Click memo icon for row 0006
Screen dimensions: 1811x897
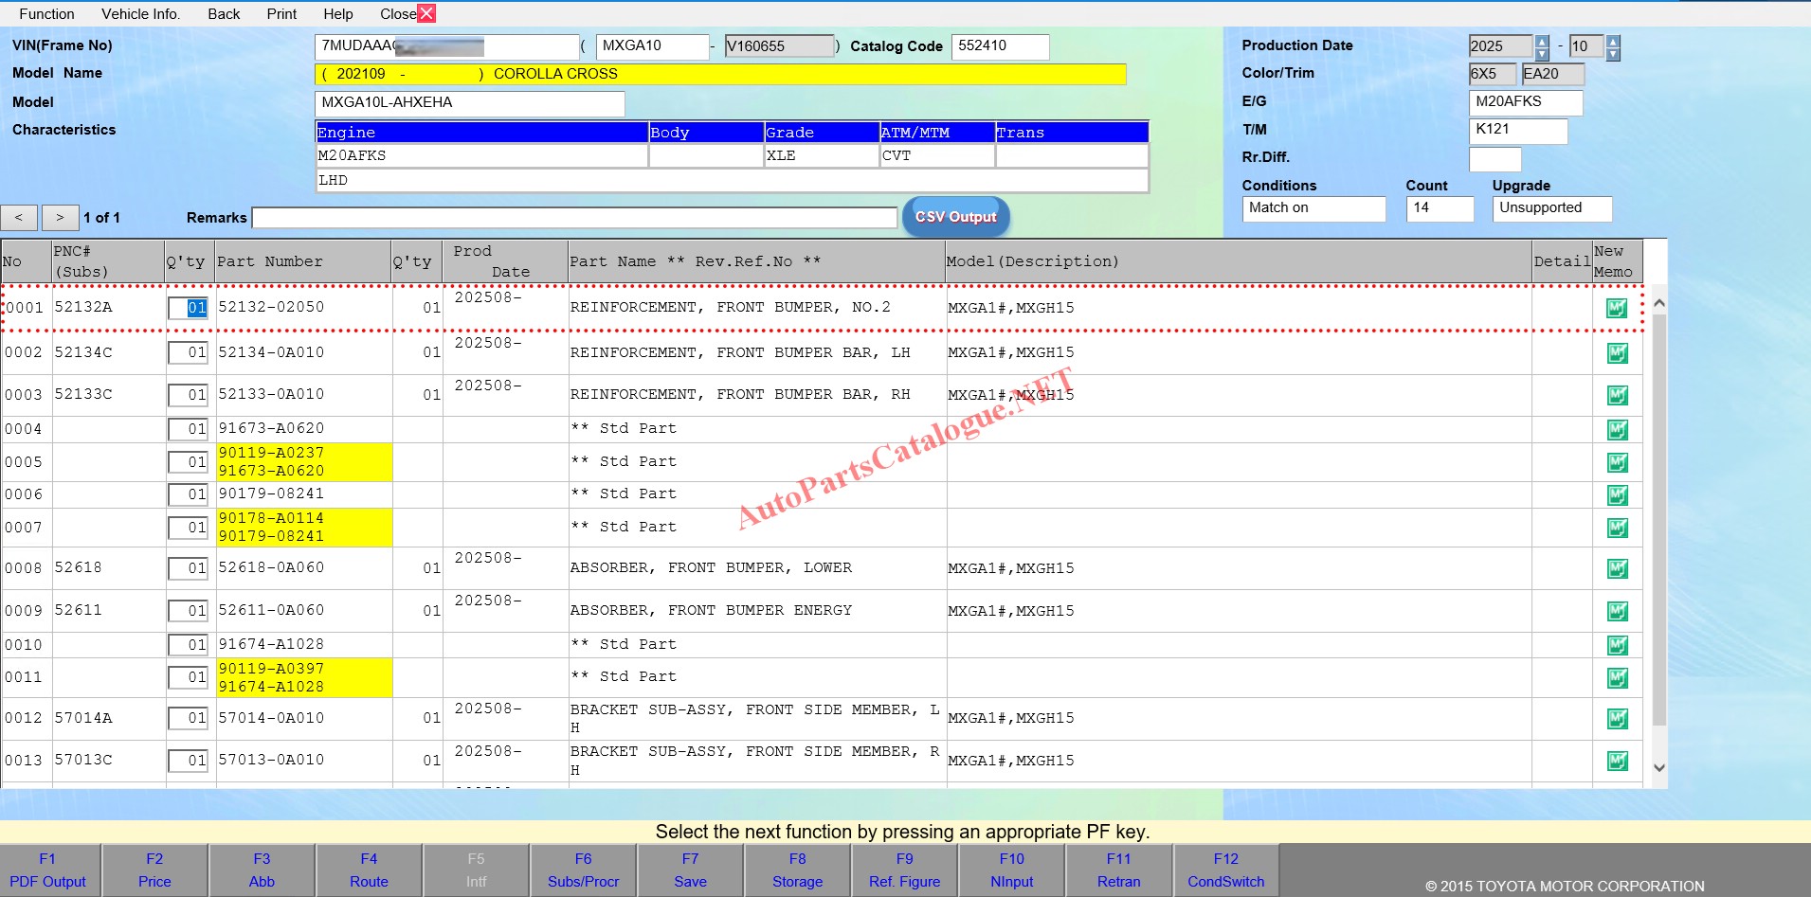(x=1617, y=495)
